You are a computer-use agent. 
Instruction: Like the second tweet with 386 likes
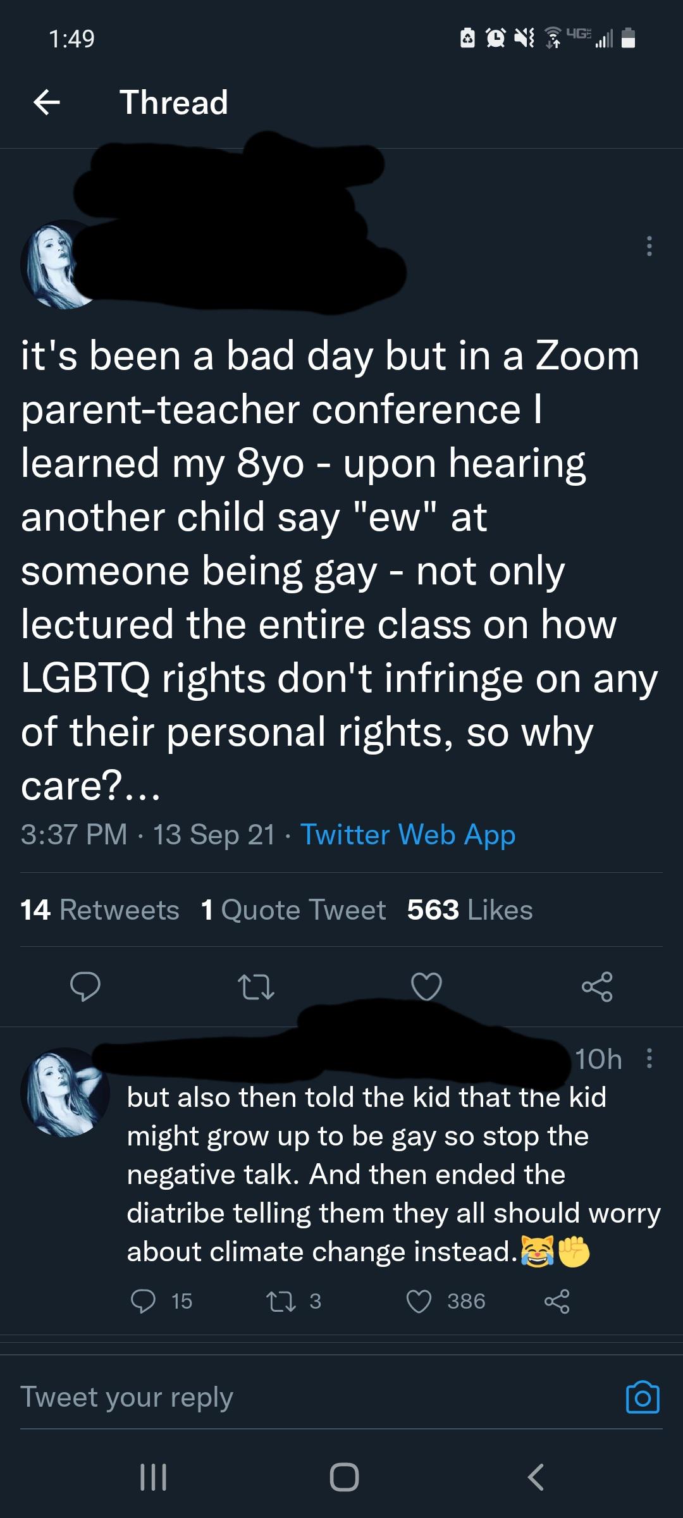(419, 1301)
